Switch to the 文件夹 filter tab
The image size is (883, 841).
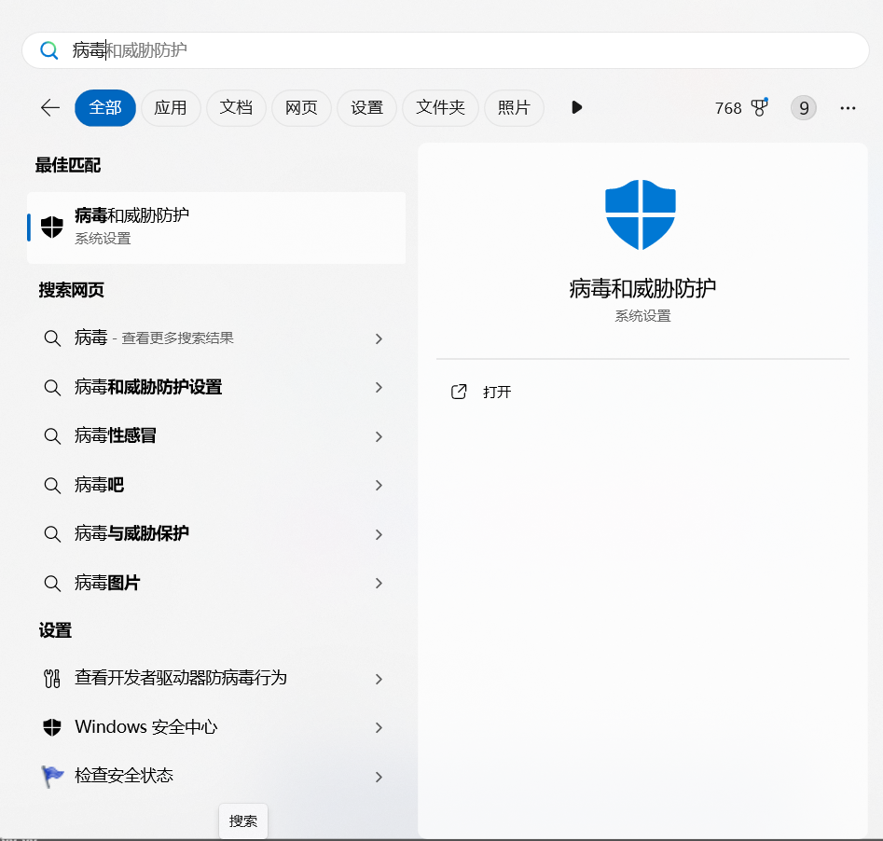[440, 107]
